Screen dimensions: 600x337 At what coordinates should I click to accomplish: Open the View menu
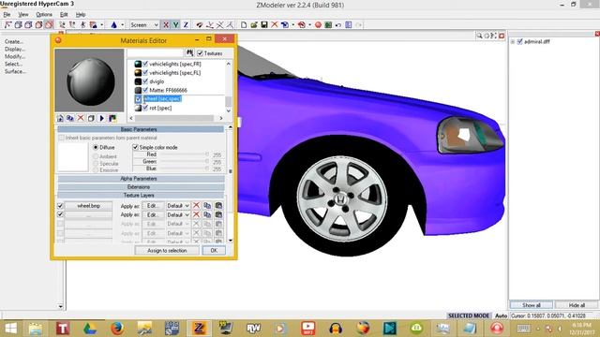click(23, 15)
